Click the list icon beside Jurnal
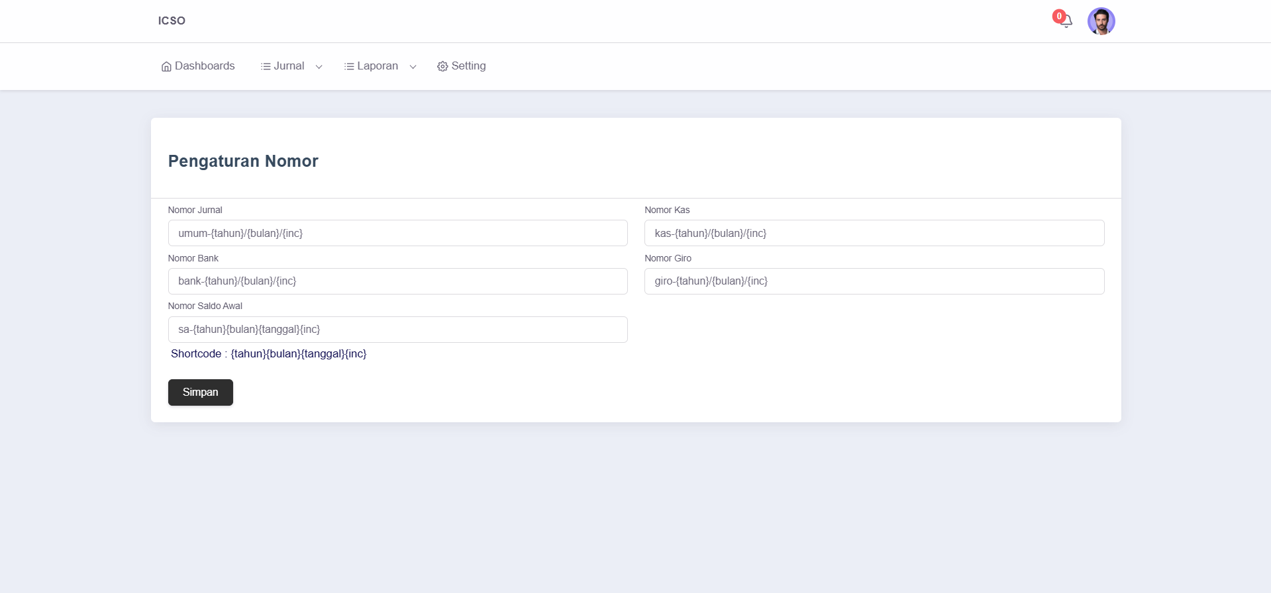 [266, 67]
